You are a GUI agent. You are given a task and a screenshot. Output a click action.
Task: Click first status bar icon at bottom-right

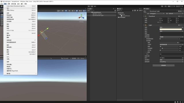click(x=175, y=102)
